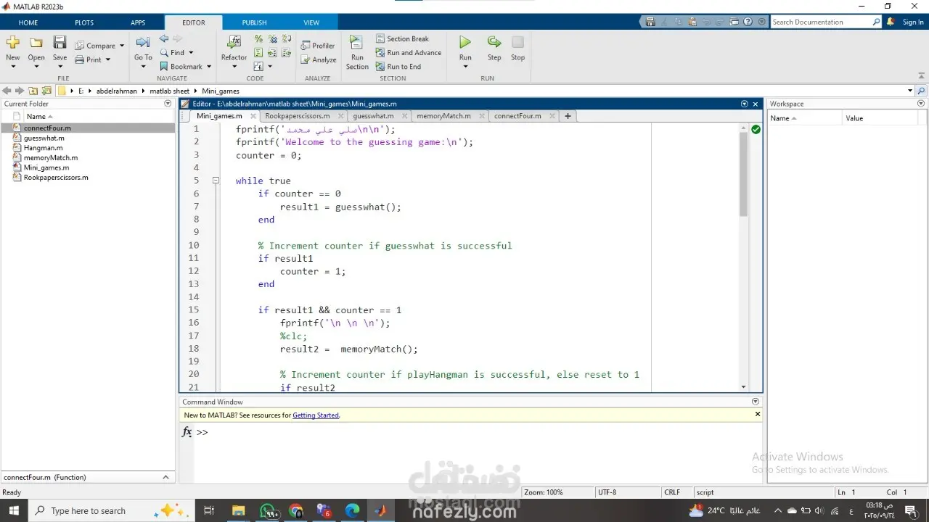Click the Save disk icon in ribbon
Screen dimensions: 929x522
click(x=60, y=43)
